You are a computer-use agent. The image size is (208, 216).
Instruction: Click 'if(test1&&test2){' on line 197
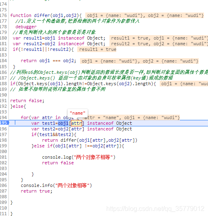pyautogui.click(x=54, y=134)
